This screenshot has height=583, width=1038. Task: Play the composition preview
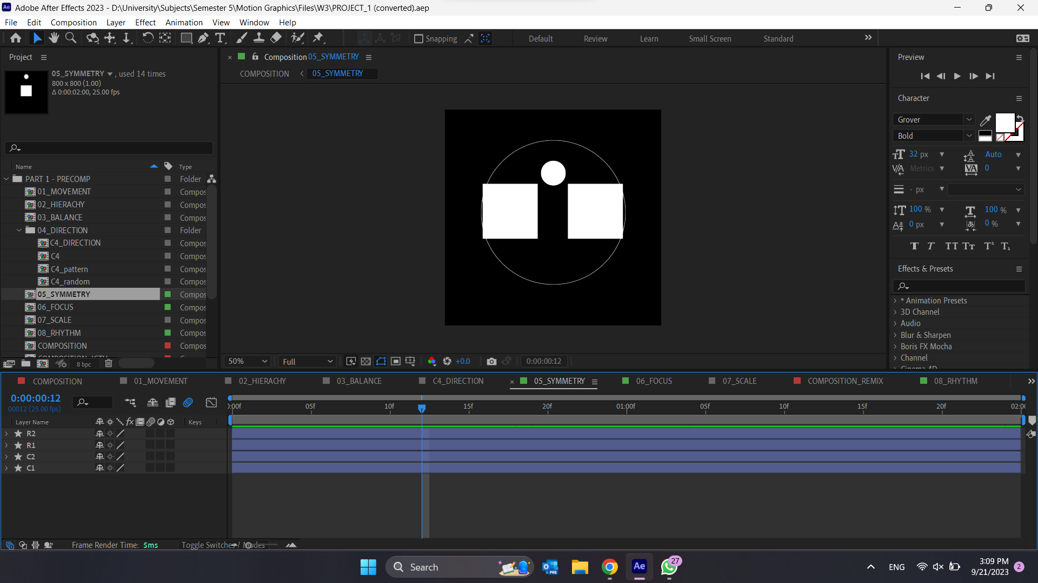tap(957, 76)
